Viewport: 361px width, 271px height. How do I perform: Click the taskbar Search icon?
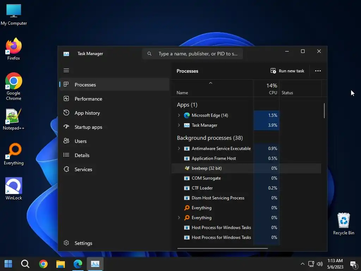point(25,264)
